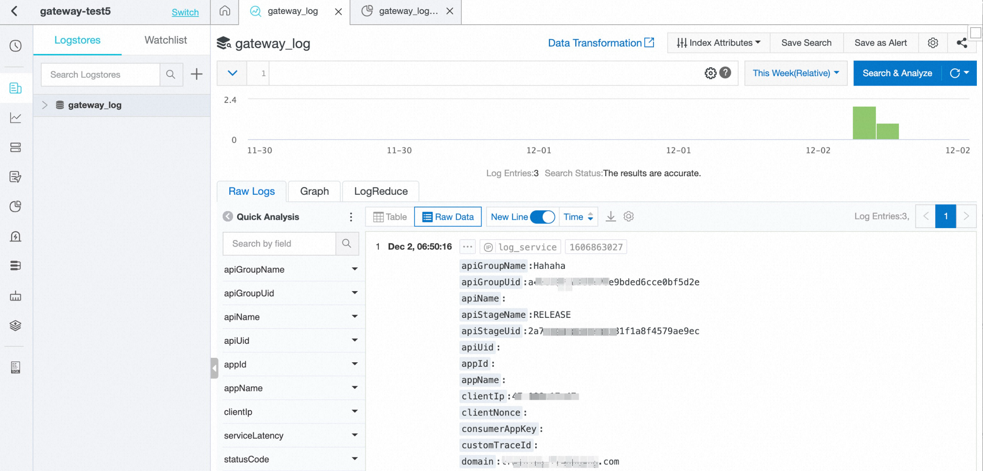This screenshot has width=983, height=471.
Task: Switch to the Graph tab
Action: coord(314,191)
